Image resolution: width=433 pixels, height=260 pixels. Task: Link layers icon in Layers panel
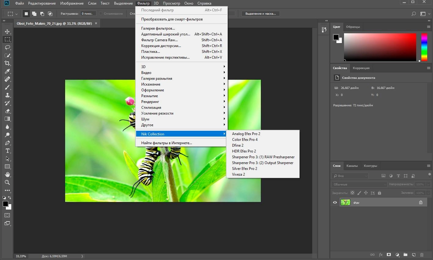[x=372, y=255]
